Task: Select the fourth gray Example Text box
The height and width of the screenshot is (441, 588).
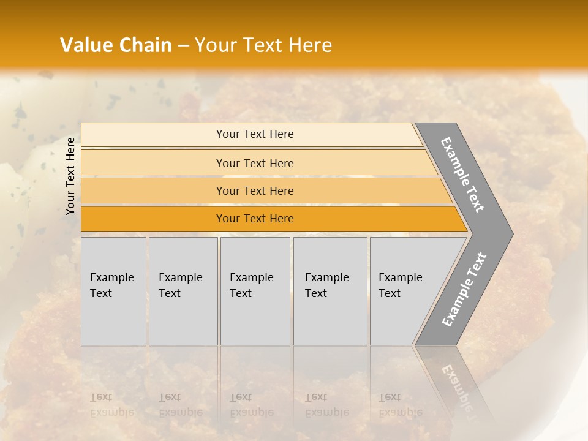Action: 330,291
